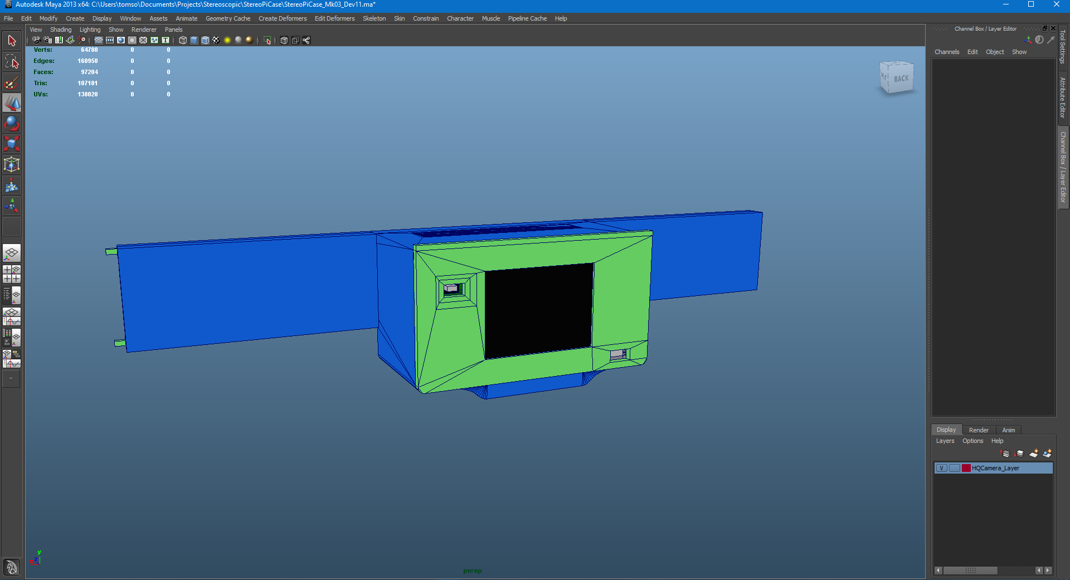
Task: Select the Scale tool
Action: click(x=11, y=144)
